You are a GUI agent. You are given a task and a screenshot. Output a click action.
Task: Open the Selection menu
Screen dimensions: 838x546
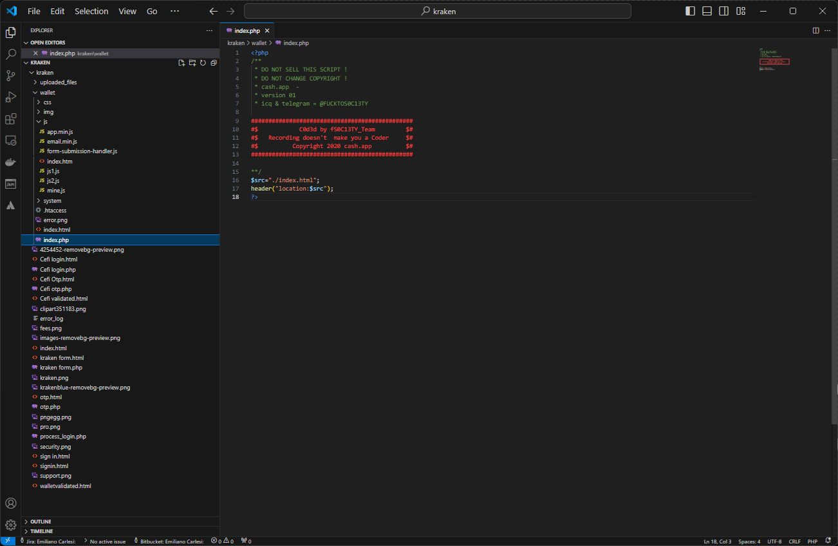[x=91, y=11]
